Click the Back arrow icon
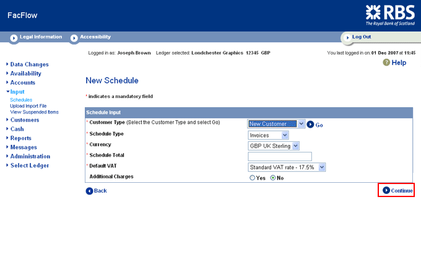This screenshot has width=421, height=277. pyautogui.click(x=89, y=191)
